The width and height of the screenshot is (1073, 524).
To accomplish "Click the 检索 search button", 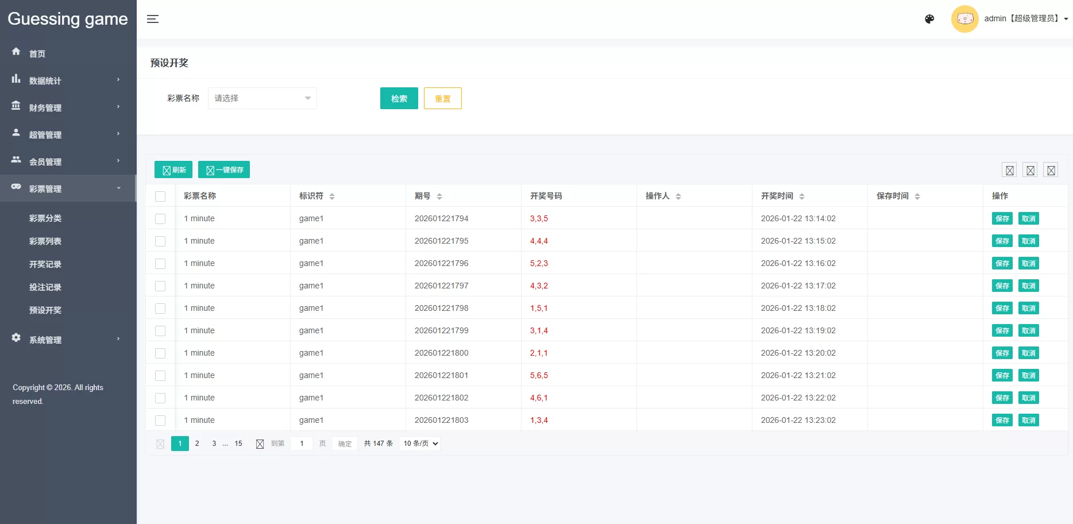I will click(399, 98).
